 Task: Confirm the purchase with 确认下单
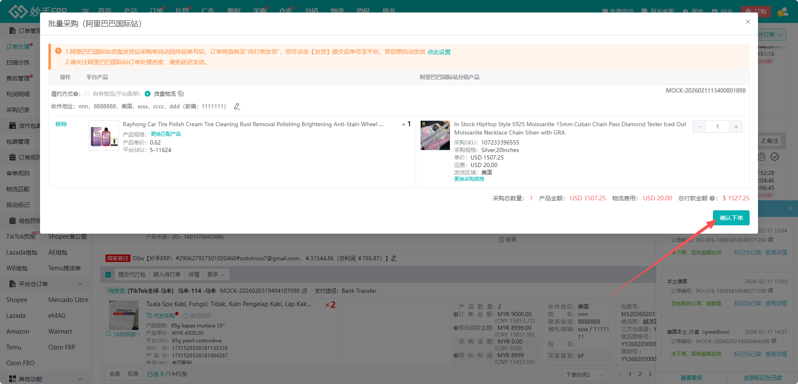click(731, 218)
